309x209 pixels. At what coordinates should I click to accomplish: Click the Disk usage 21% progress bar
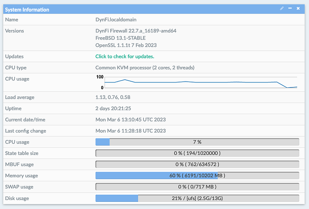197,198
